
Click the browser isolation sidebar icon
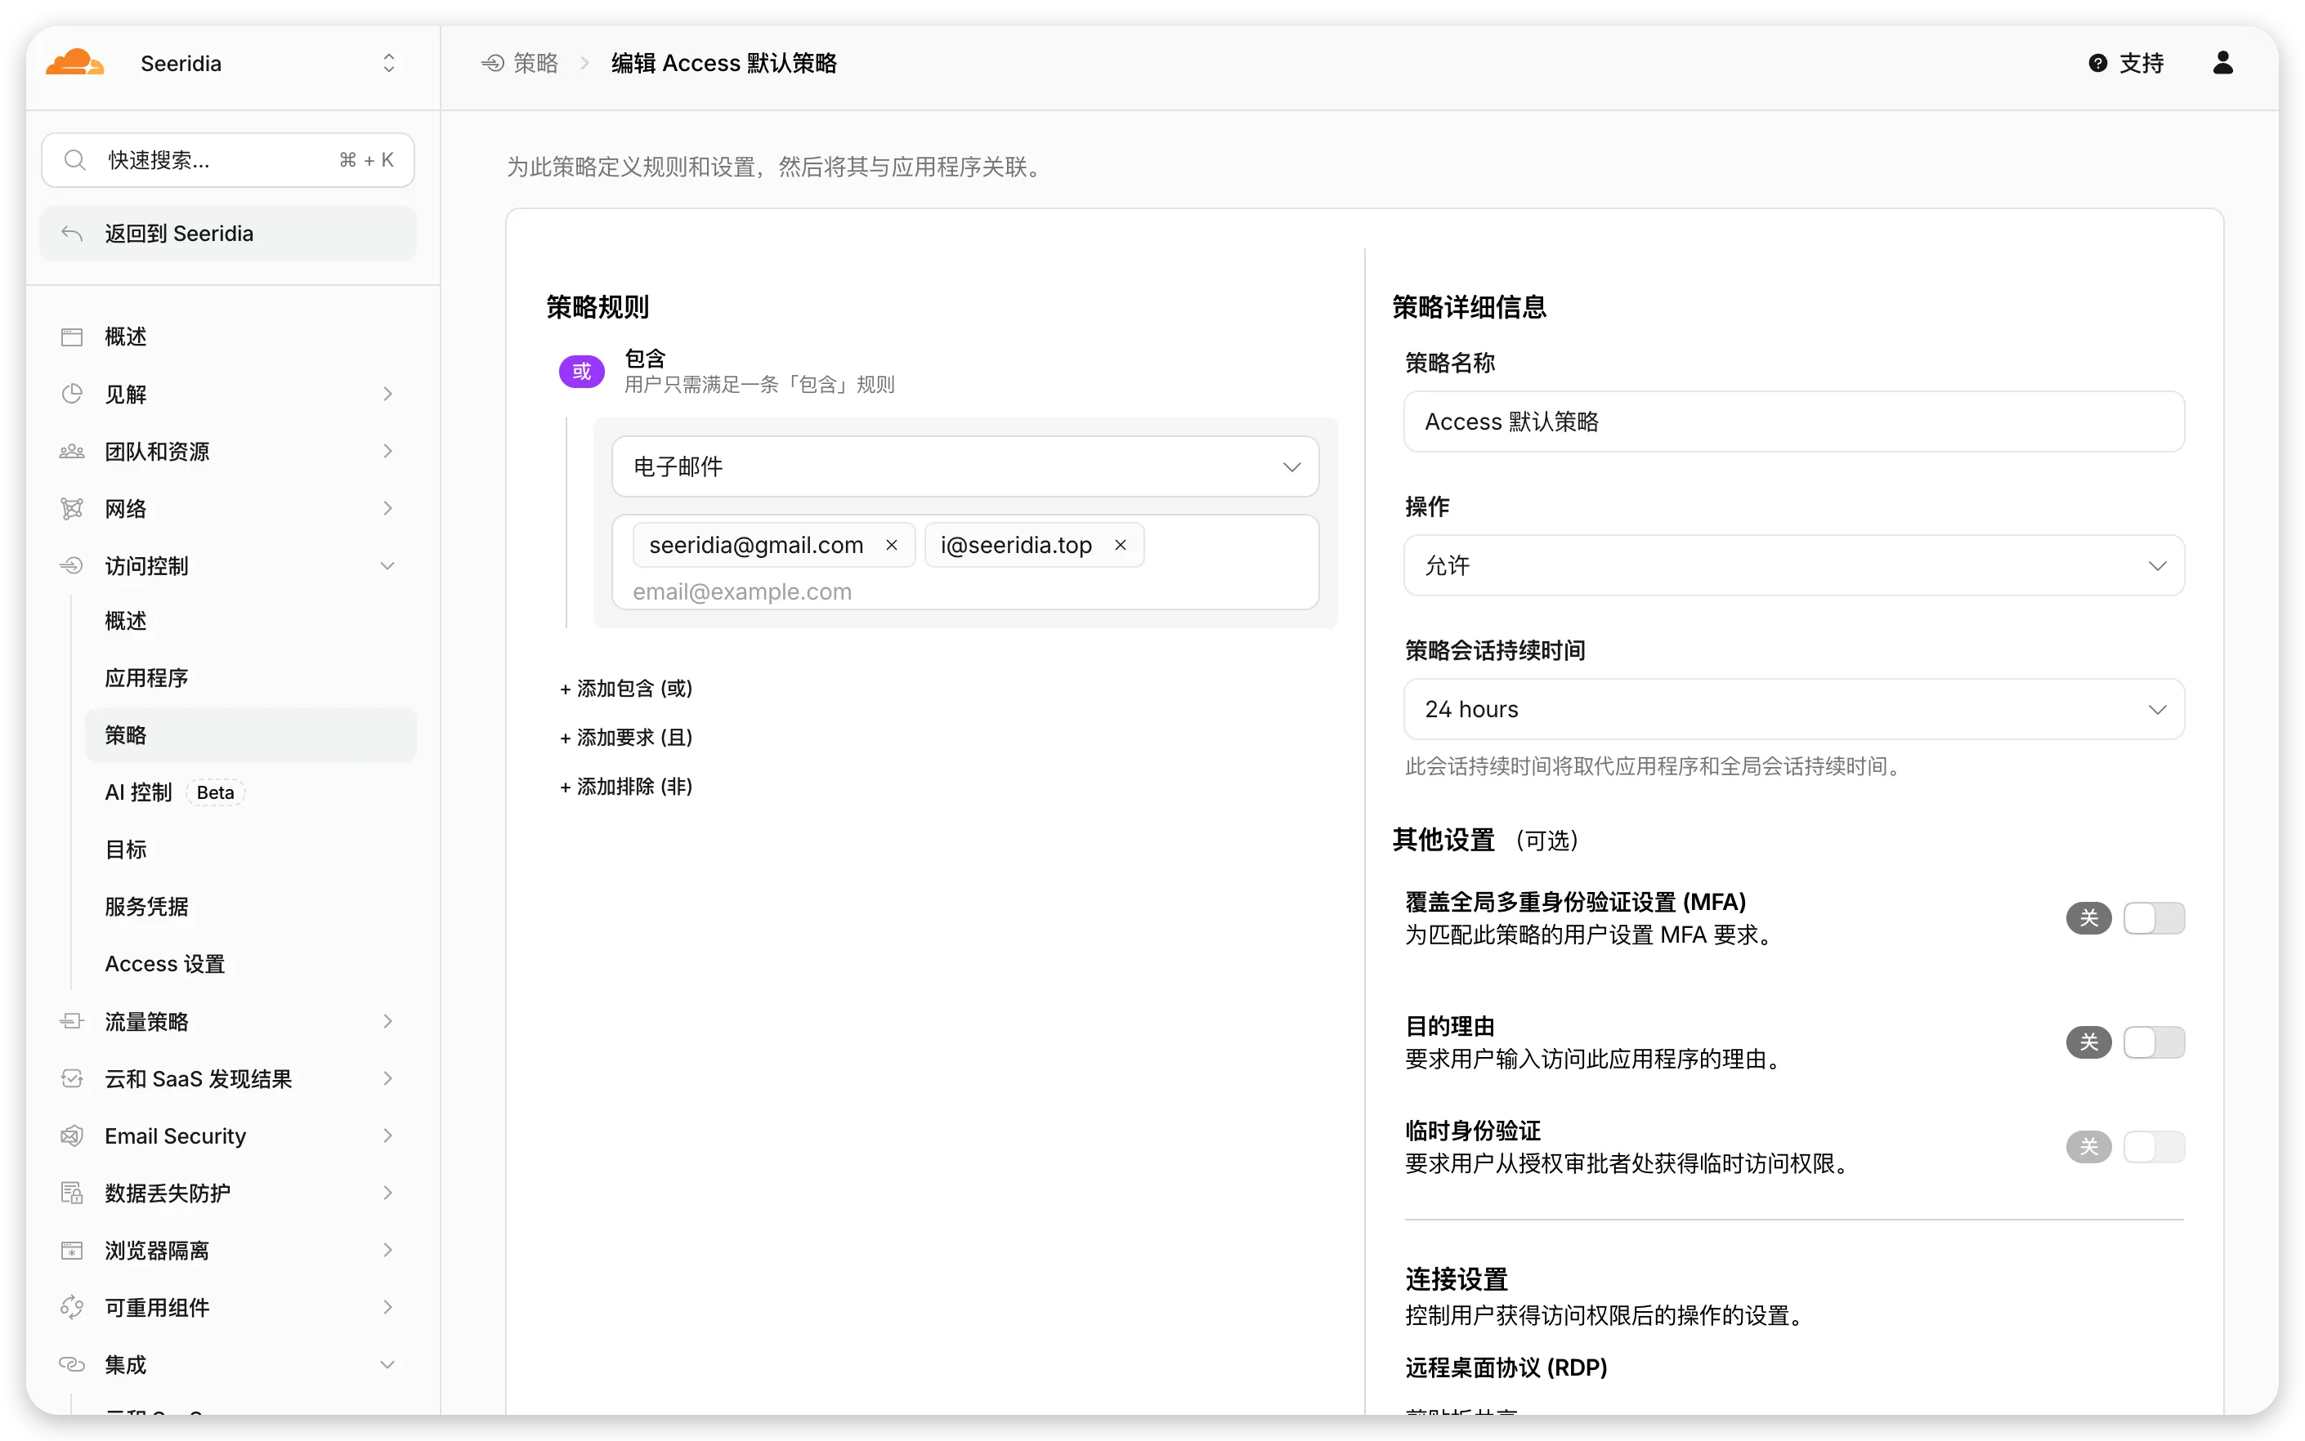tap(72, 1250)
